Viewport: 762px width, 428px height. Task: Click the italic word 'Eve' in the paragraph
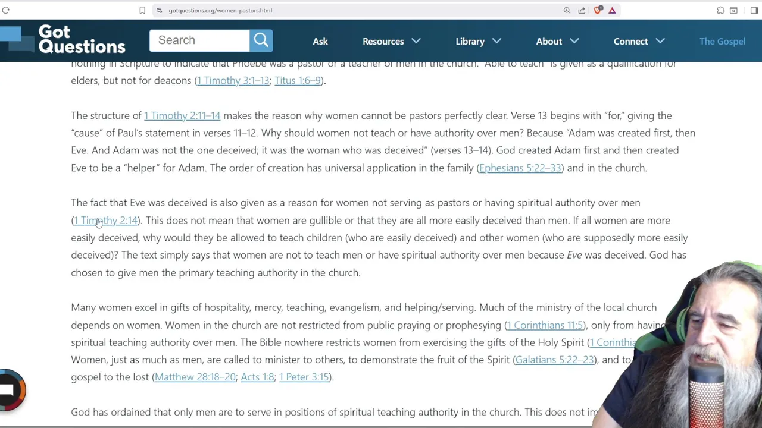point(574,255)
